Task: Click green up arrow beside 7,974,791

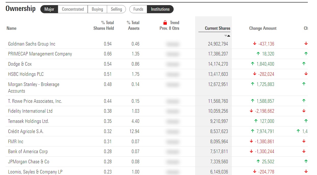Action: [x=253, y=131]
